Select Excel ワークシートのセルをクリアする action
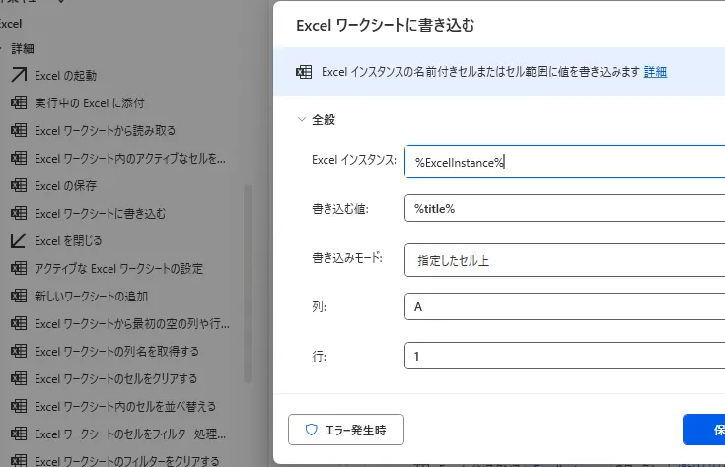The image size is (725, 467). [115, 378]
